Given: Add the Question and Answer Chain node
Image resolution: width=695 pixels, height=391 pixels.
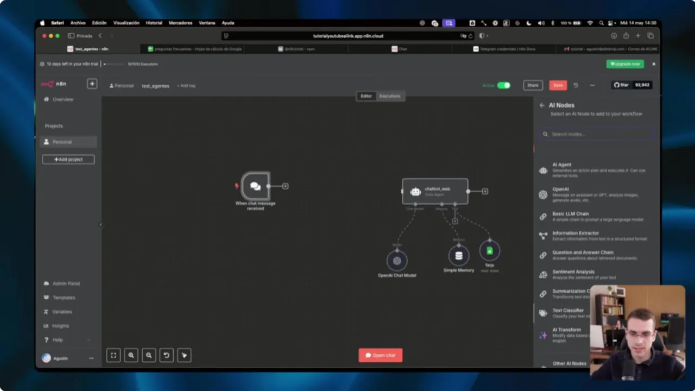Looking at the screenshot, I should point(597,255).
